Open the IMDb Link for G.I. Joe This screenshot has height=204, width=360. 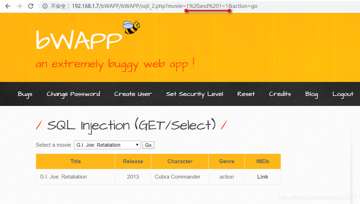[x=263, y=177]
